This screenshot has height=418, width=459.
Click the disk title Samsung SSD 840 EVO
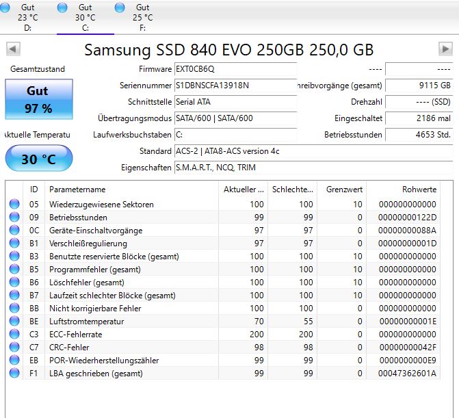(x=229, y=50)
